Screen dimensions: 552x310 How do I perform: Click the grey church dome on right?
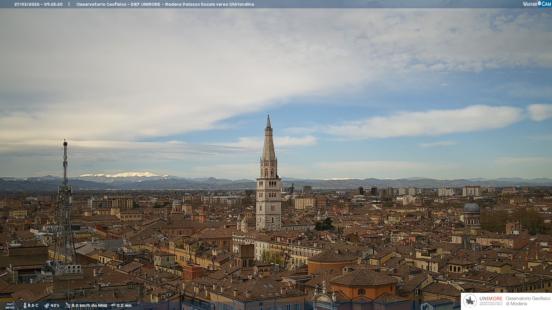[x=471, y=208]
